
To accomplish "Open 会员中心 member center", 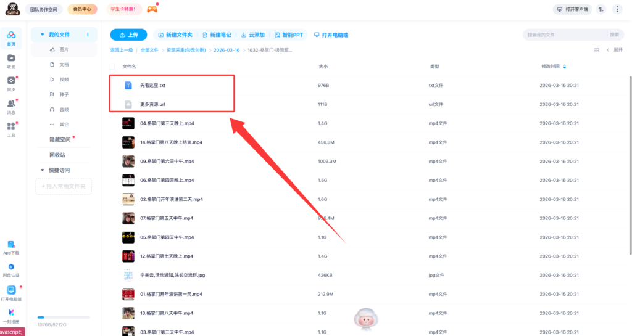I will (82, 9).
